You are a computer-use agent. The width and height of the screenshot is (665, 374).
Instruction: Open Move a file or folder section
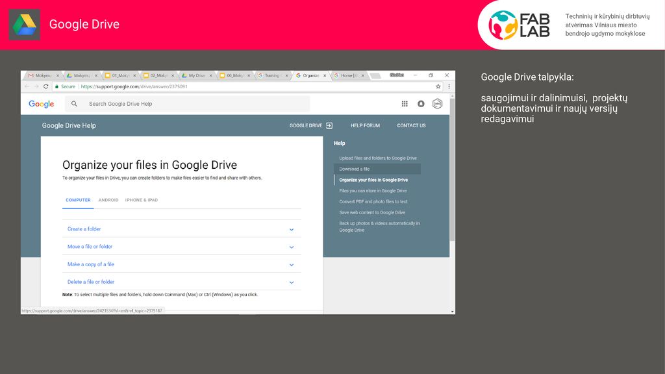[x=182, y=246]
